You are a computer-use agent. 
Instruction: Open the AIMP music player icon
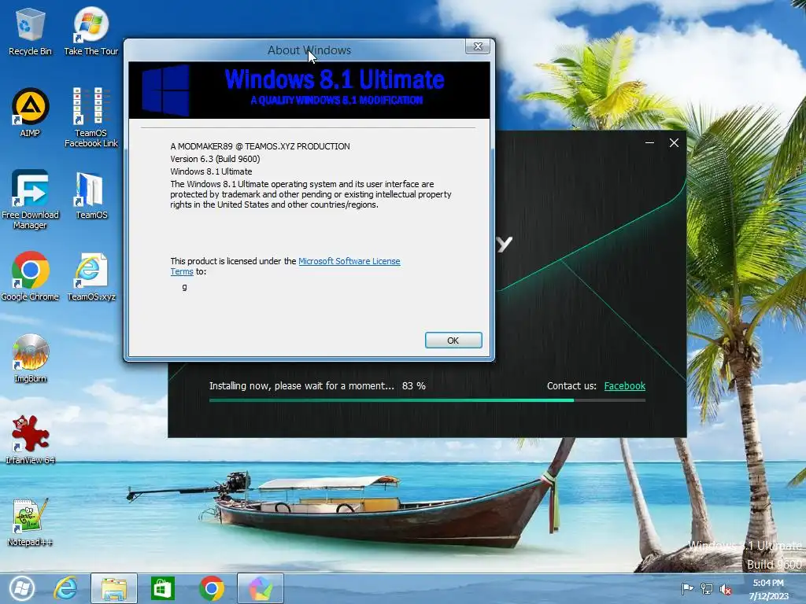click(x=30, y=112)
